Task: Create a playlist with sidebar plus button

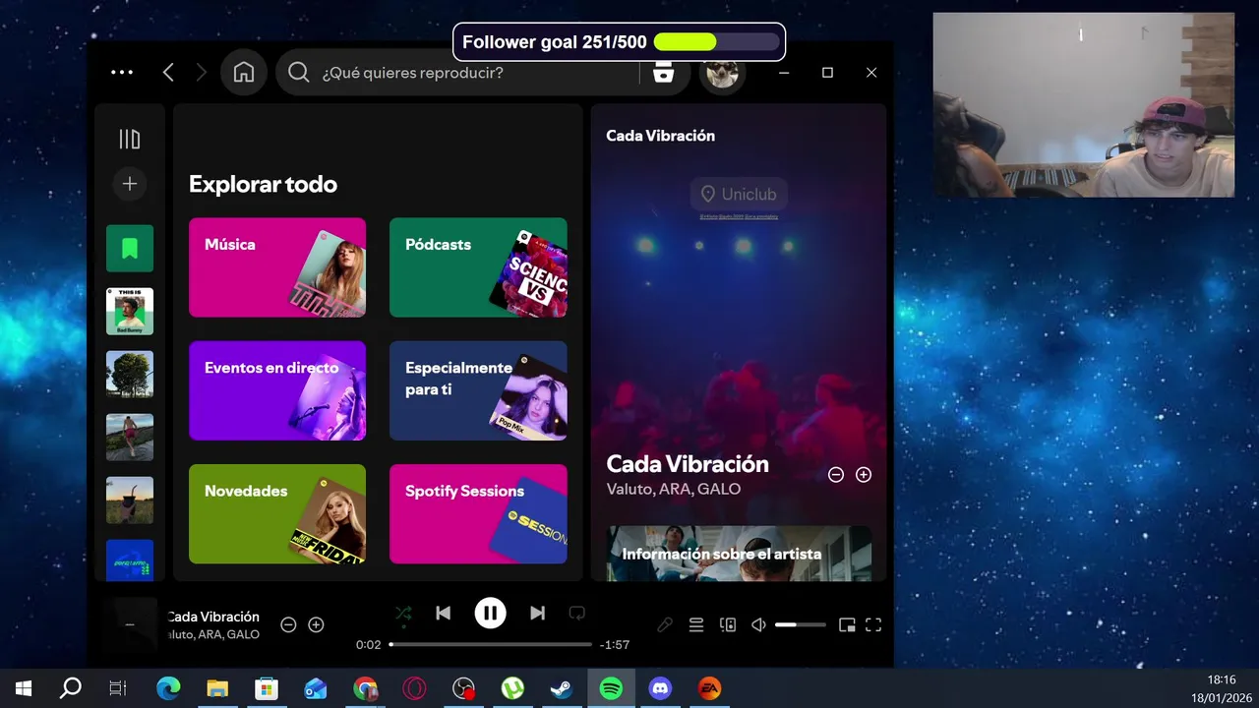Action: (x=130, y=184)
